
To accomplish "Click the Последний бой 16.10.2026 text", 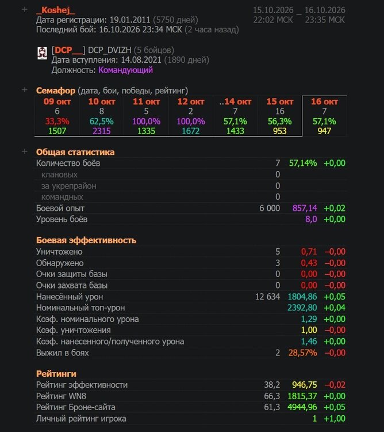I will 109,29.
